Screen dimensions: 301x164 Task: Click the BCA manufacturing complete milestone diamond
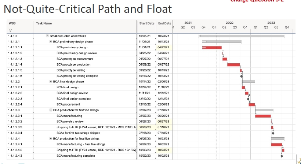(x=282, y=156)
